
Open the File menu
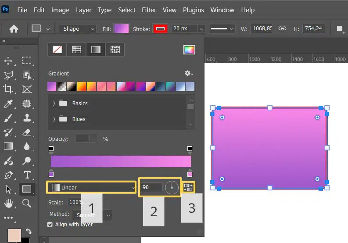click(22, 10)
